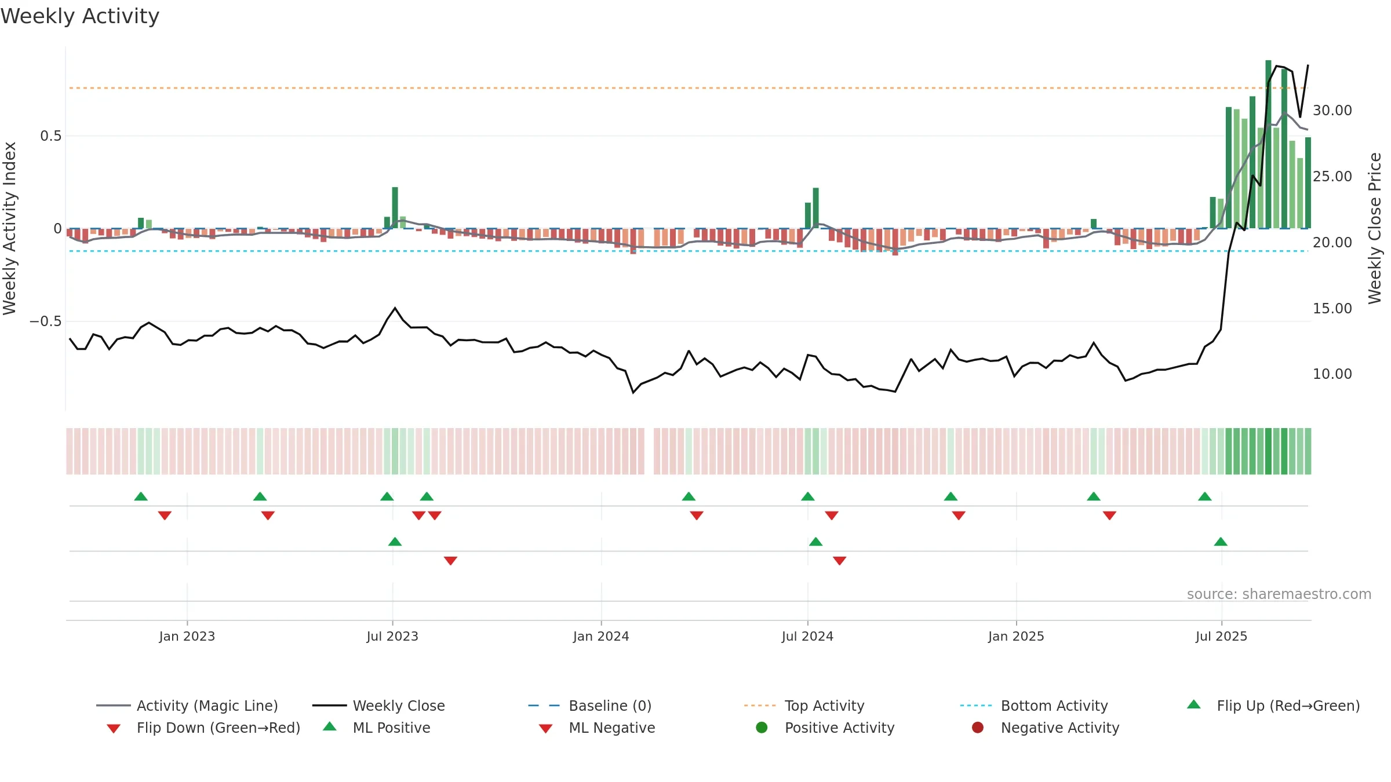Image resolution: width=1391 pixels, height=782 pixels.
Task: Click the Jul 2025 x-axis label
Action: coord(1221,636)
